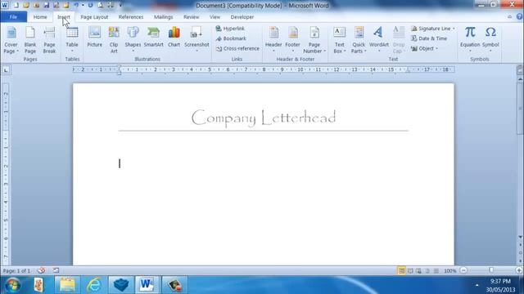
Task: Insert a Cover Page
Action: pos(11,40)
